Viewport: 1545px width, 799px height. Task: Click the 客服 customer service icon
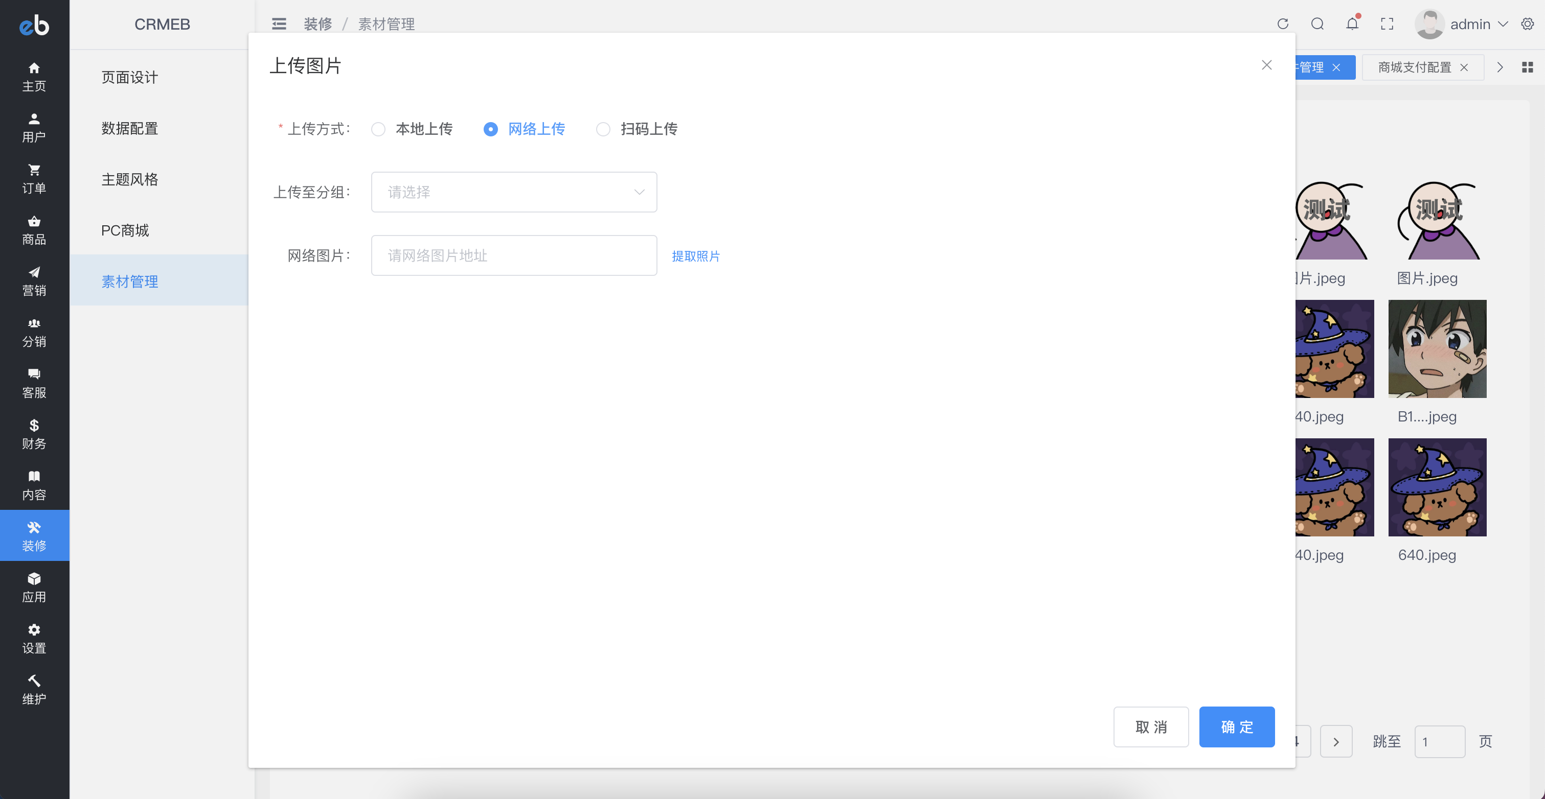pos(34,382)
